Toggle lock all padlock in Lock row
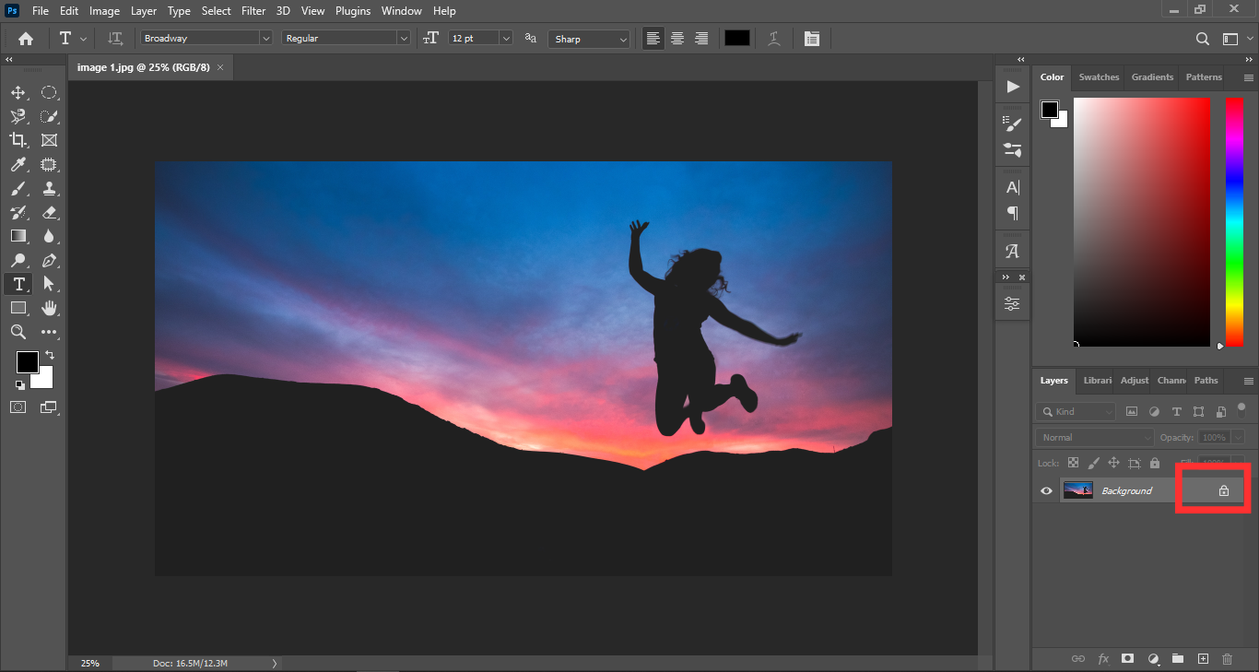1259x672 pixels. [1155, 463]
